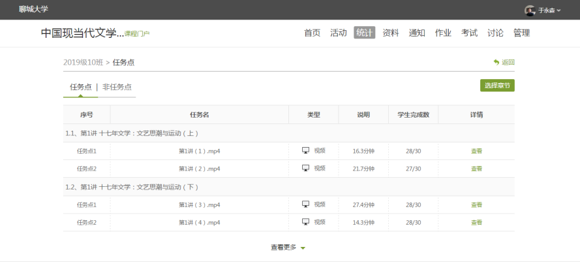
Task: Open the 选择章节 chapter selector
Action: (497, 86)
